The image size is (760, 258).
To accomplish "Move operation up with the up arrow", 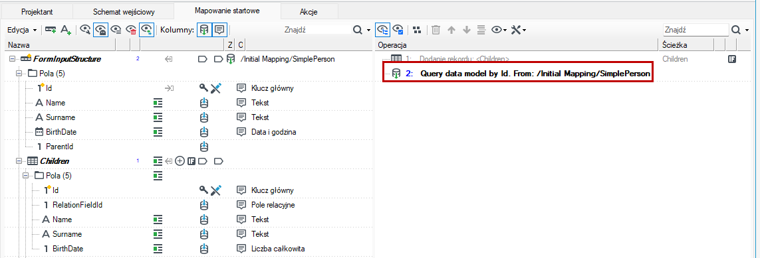I will [x=451, y=30].
